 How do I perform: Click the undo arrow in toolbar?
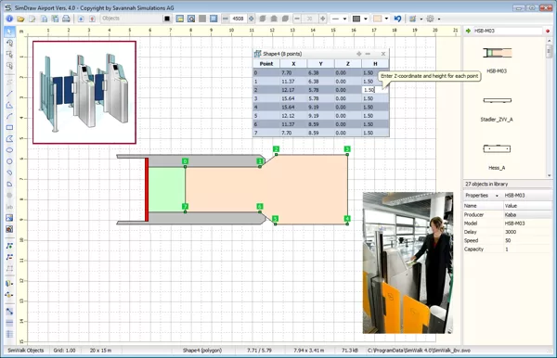coord(398,19)
